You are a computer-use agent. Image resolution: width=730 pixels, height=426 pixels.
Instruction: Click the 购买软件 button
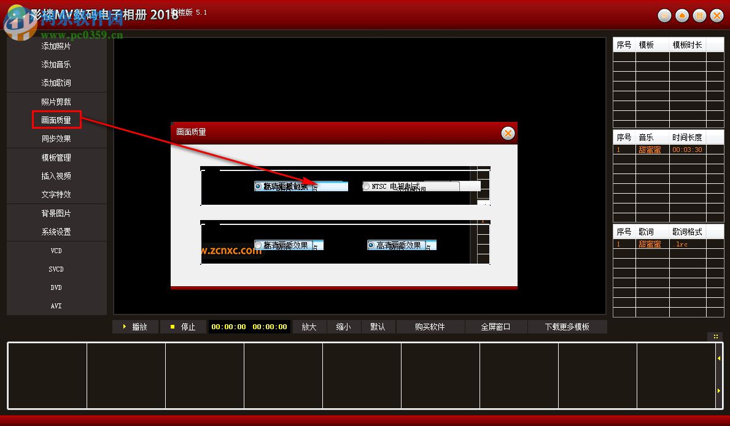point(430,327)
